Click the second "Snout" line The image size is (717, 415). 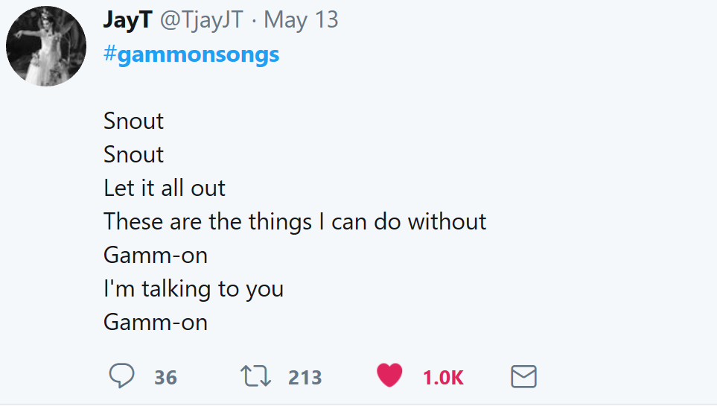(x=134, y=154)
